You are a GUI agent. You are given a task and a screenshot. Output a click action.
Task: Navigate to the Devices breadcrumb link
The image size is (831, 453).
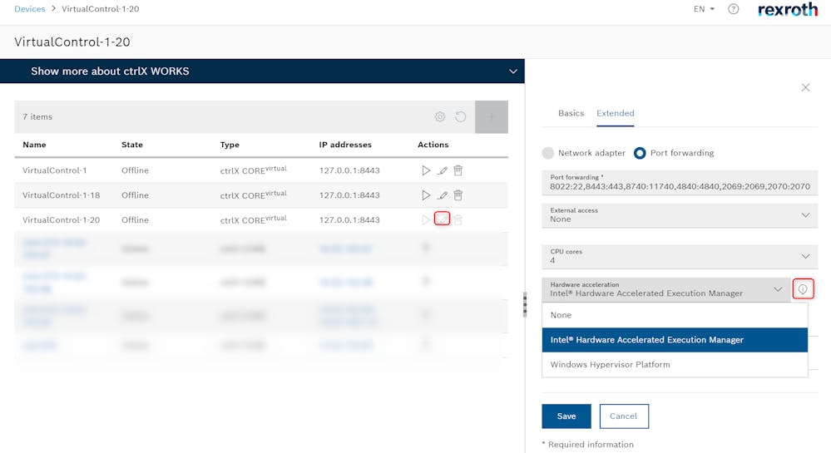30,8
